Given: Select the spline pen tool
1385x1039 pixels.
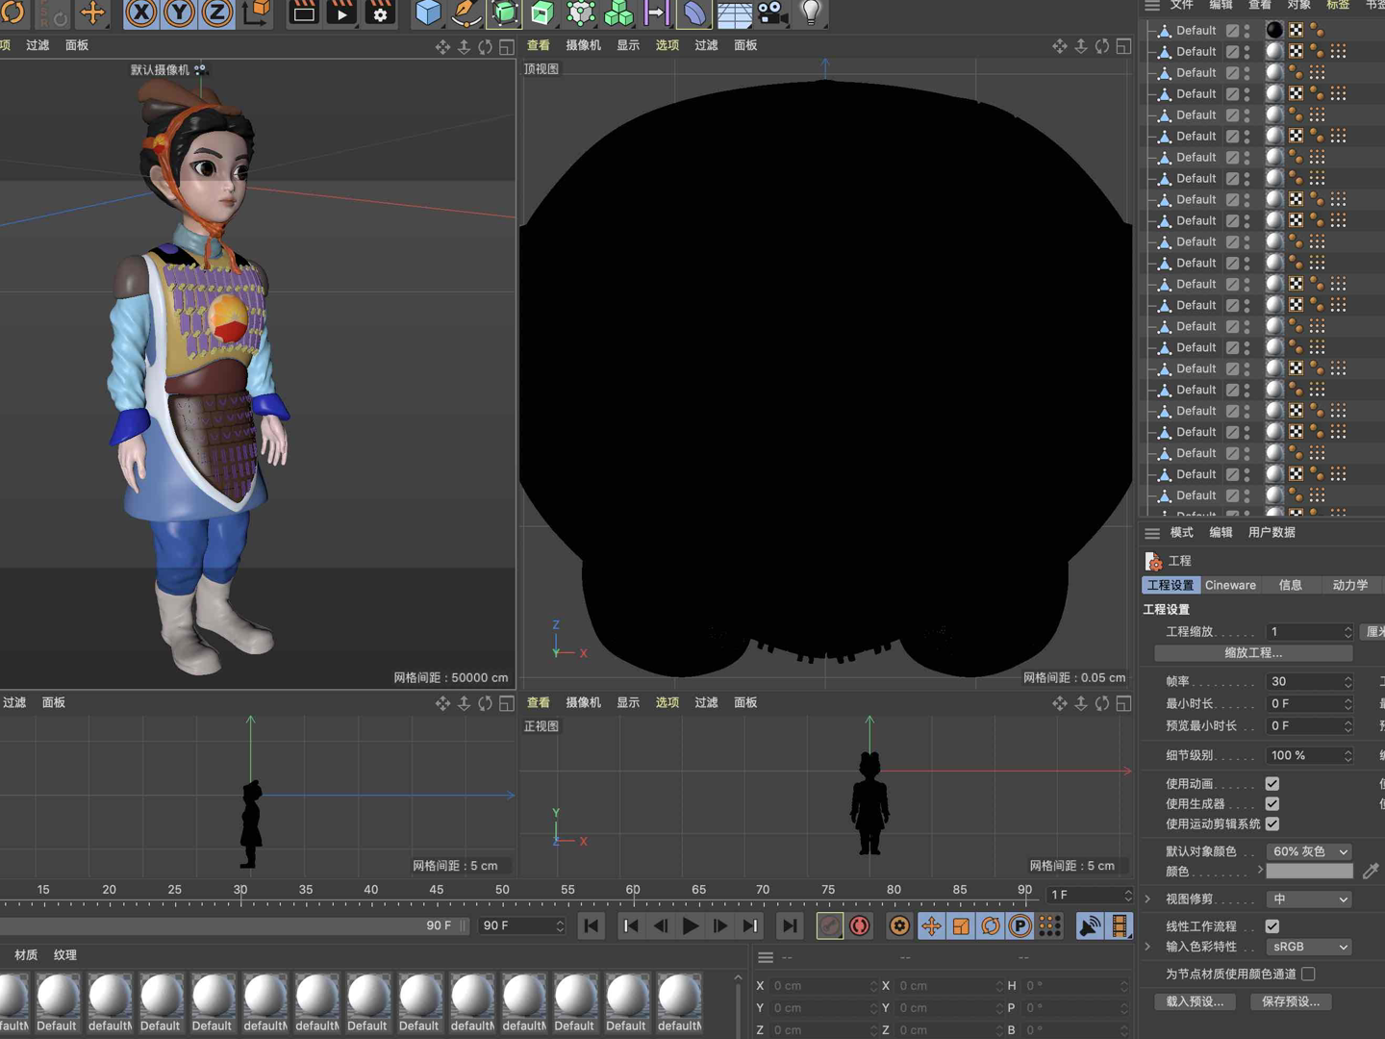Looking at the screenshot, I should pos(466,13).
